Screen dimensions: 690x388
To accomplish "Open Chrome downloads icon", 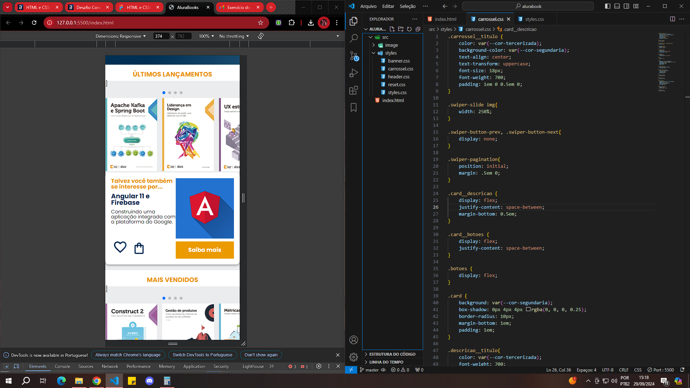I will pyautogui.click(x=311, y=23).
